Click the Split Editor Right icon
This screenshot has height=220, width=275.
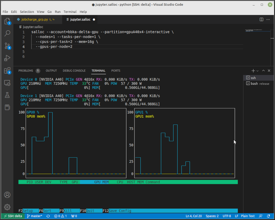pos(261,19)
